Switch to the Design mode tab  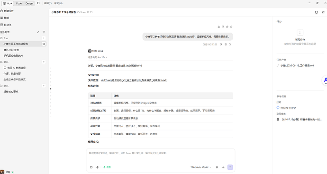29,3
